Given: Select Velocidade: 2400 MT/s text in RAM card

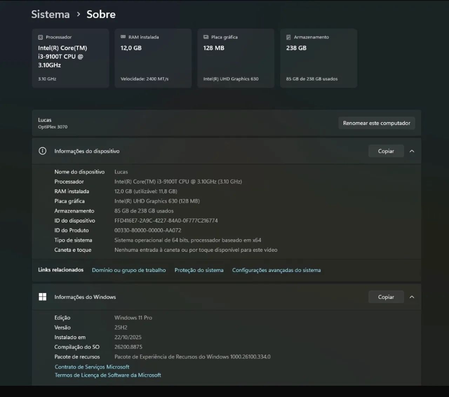Looking at the screenshot, I should pos(145,79).
